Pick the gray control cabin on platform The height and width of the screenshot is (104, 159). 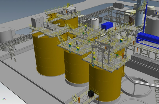coord(38,22)
